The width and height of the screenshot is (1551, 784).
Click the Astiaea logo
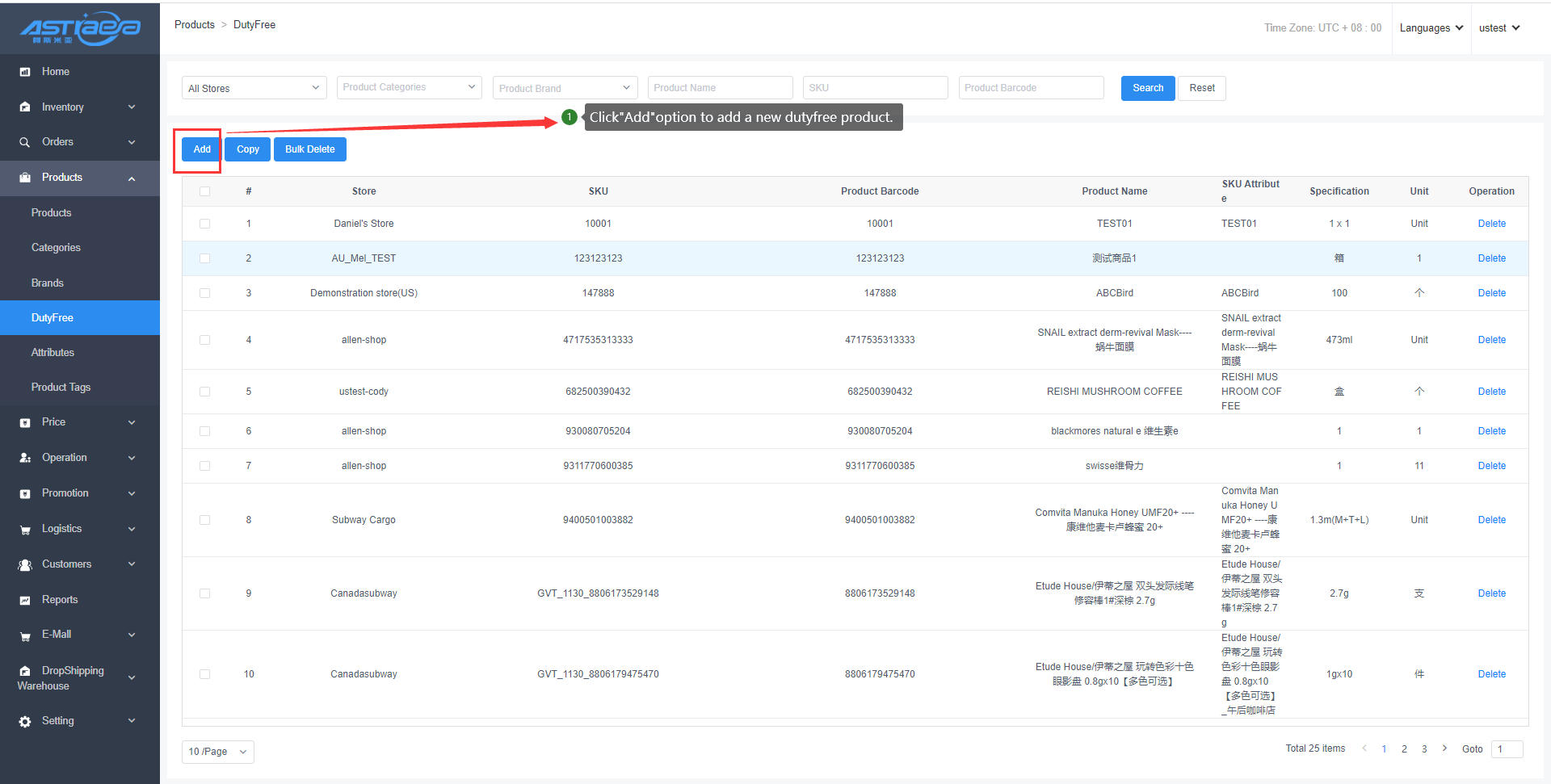pyautogui.click(x=80, y=28)
